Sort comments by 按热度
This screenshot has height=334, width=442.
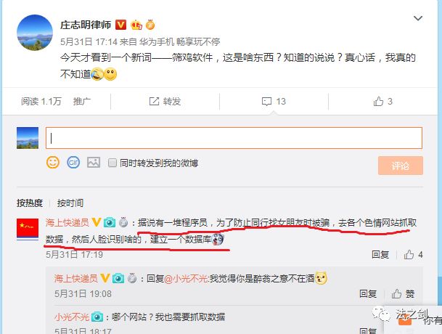(30, 203)
